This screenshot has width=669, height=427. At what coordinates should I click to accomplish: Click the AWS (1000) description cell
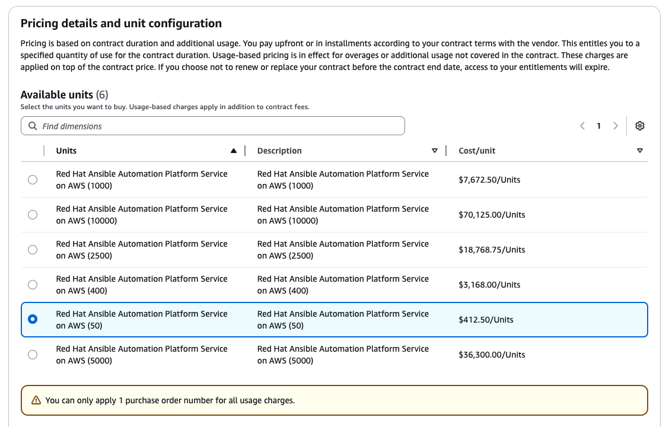pyautogui.click(x=343, y=180)
